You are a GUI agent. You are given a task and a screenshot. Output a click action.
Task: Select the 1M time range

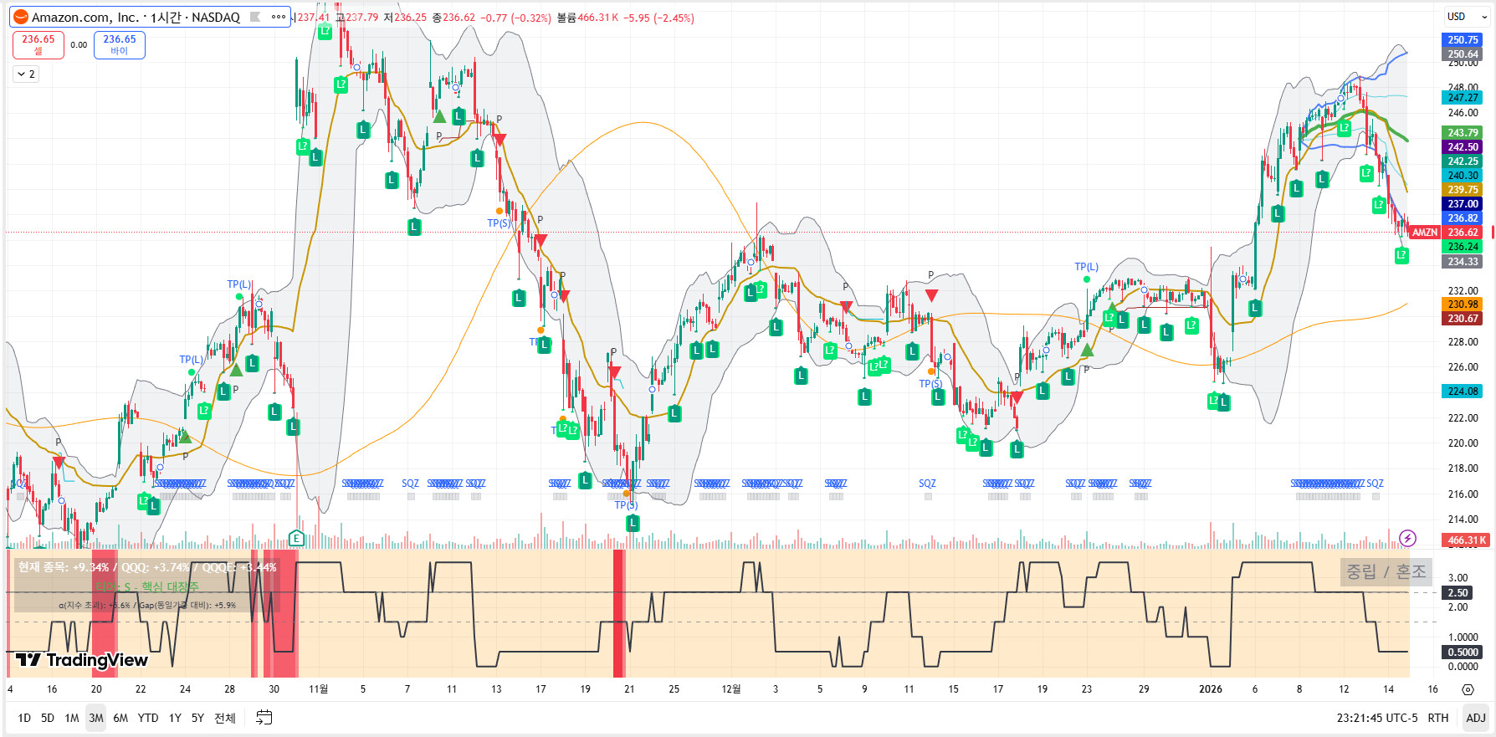72,718
